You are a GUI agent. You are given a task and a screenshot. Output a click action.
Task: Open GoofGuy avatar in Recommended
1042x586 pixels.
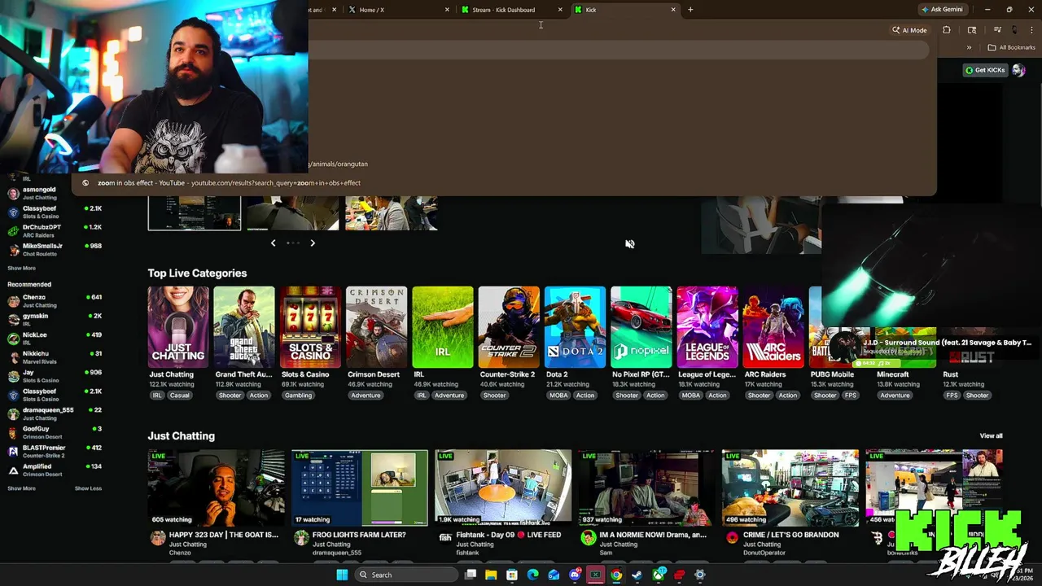pyautogui.click(x=13, y=433)
